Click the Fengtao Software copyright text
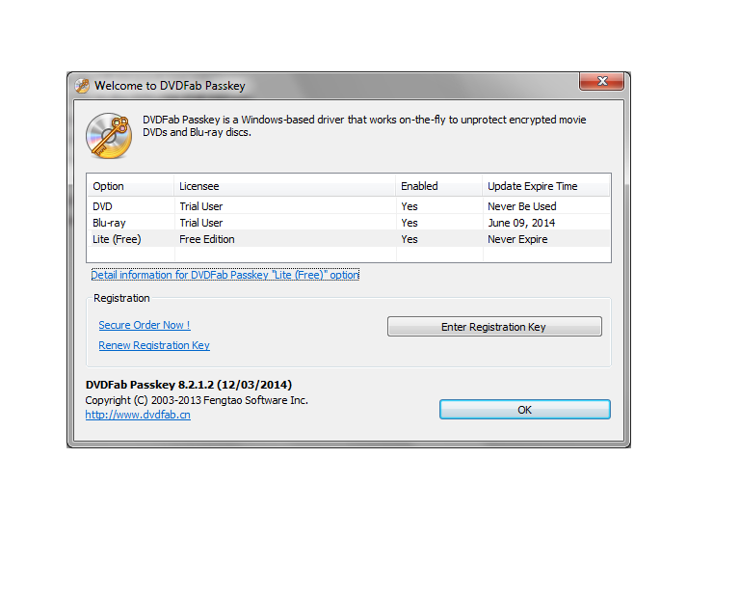 (x=197, y=400)
